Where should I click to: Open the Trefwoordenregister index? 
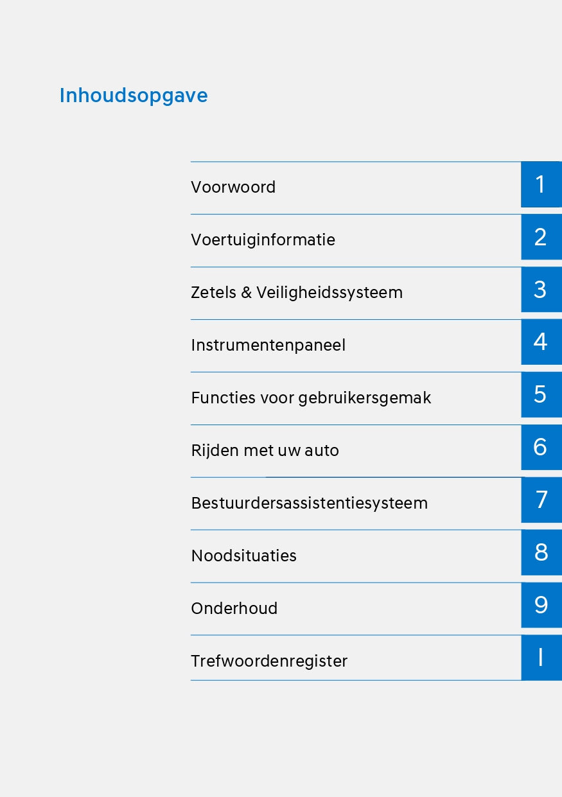pyautogui.click(x=269, y=661)
